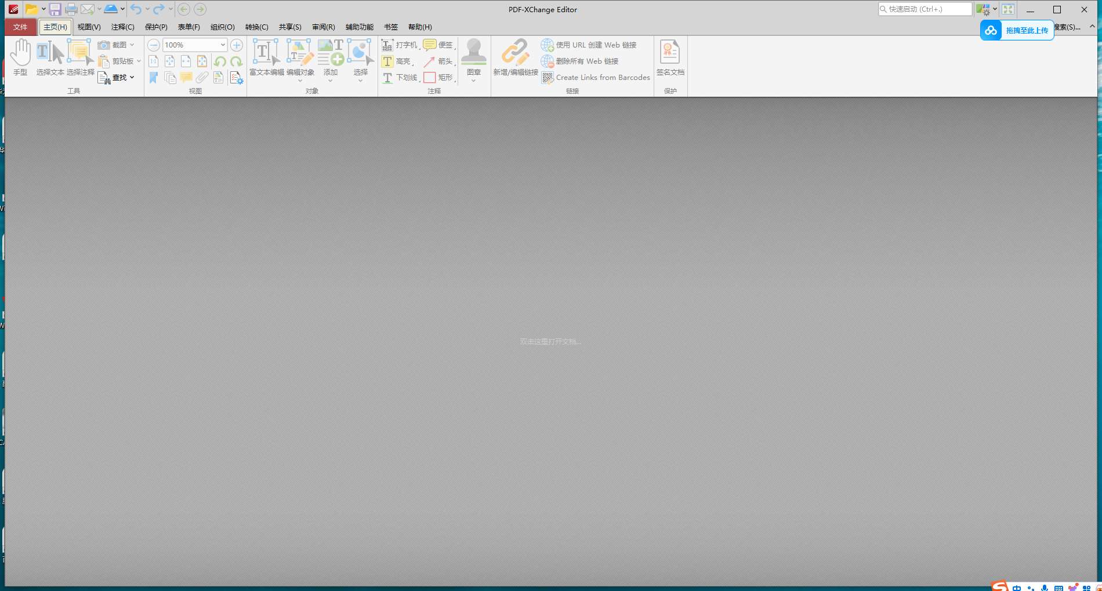
Task: Click the Print icon in quick toolbar
Action: tap(71, 9)
